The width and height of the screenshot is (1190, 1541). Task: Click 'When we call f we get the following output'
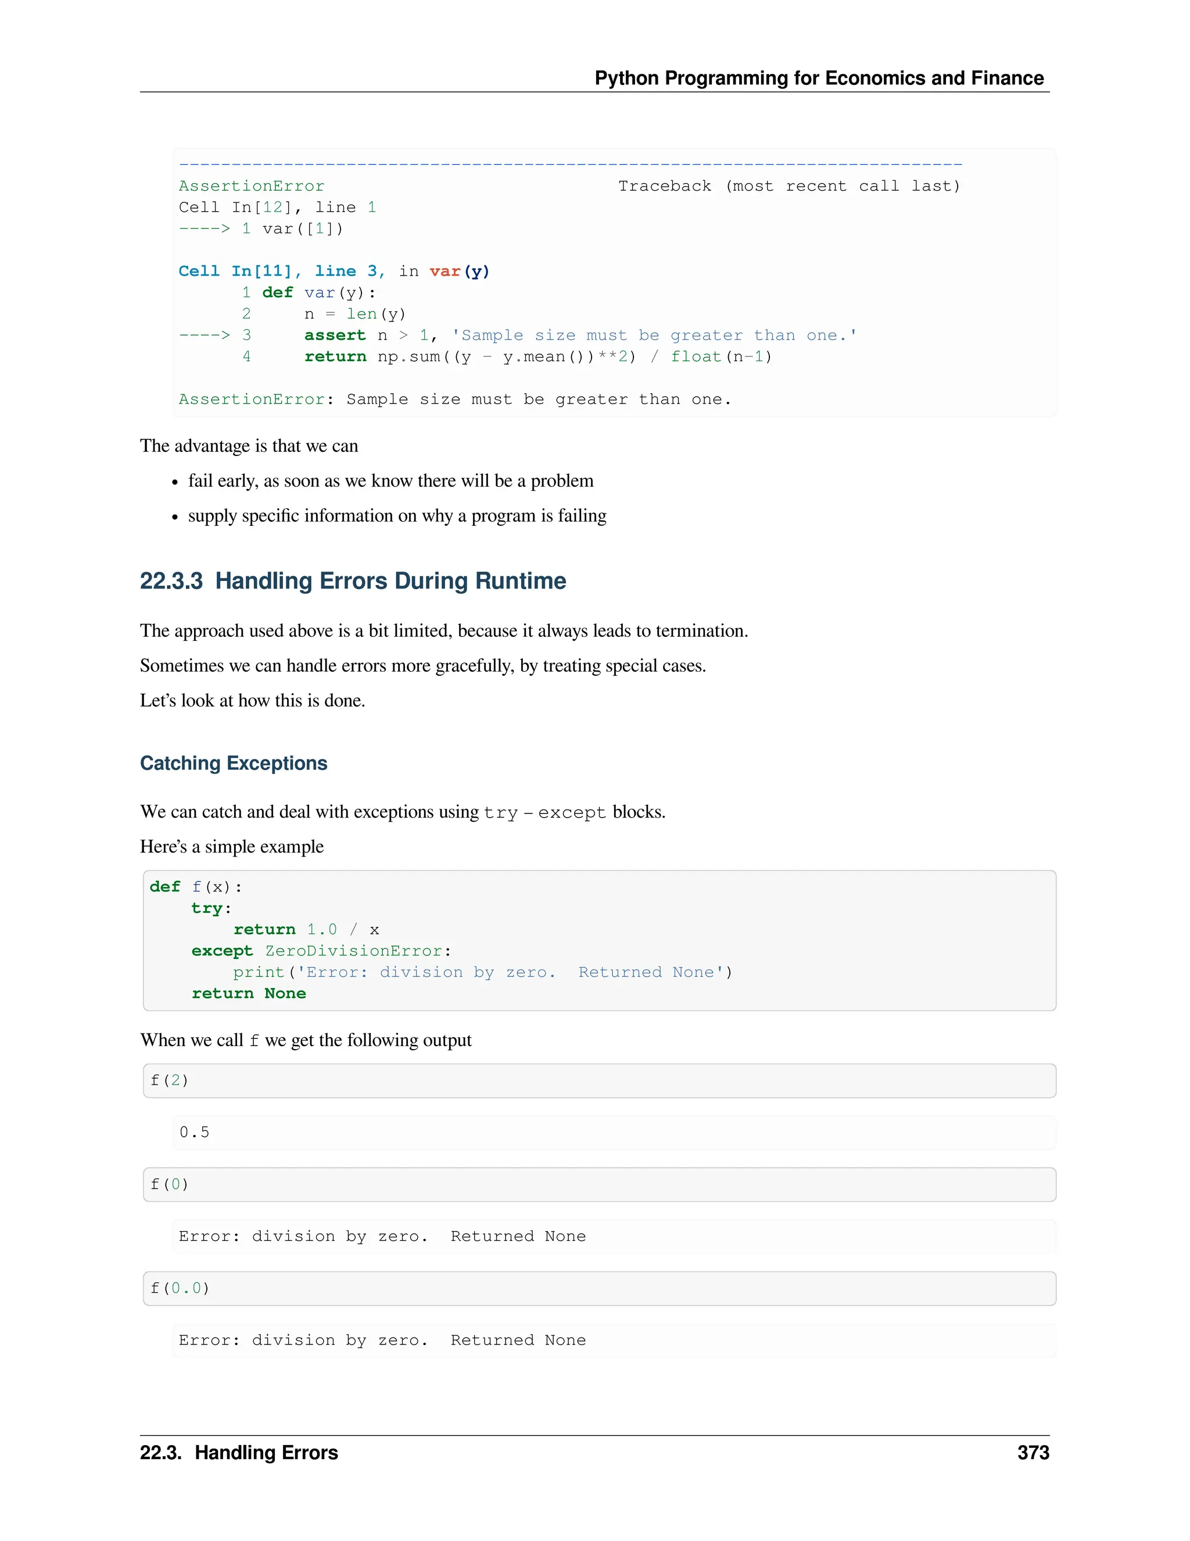coord(306,1041)
